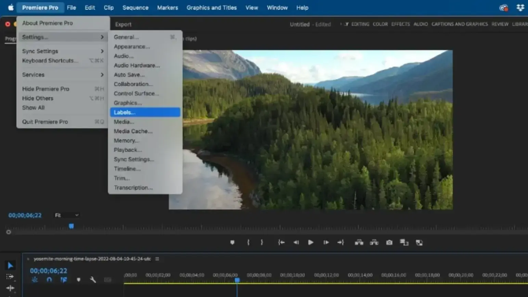Select the Ripple Edit tool
Screen dimensions: 528x297
pos(10,288)
